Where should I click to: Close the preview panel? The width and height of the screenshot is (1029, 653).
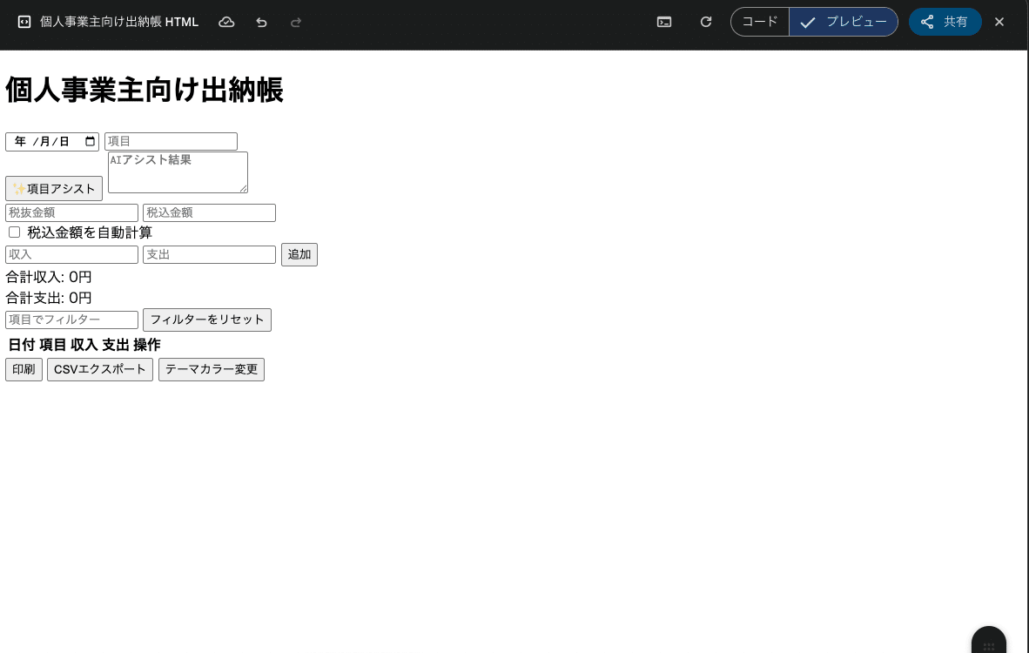click(x=999, y=22)
